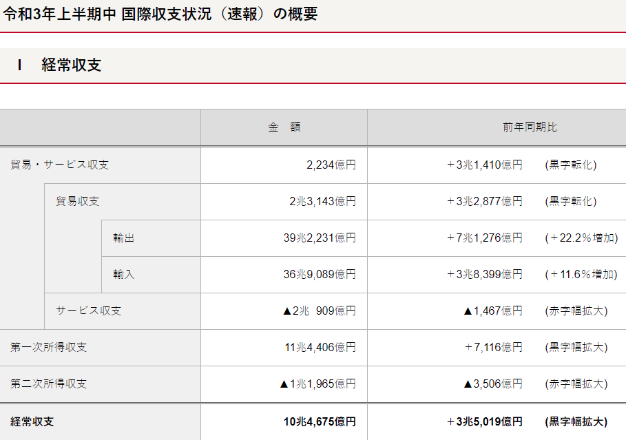Screen dimensions: 626x440
Task: Click the page title 国際収支状況（速報）の概要
Action: coord(160,14)
